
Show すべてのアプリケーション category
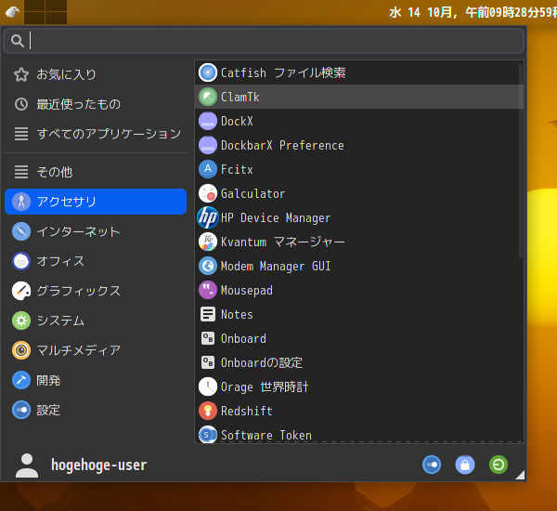[96, 134]
